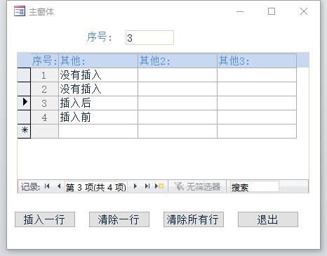327x256 pixels.
Task: Click 序号 cell with value 2
Action: (45, 89)
